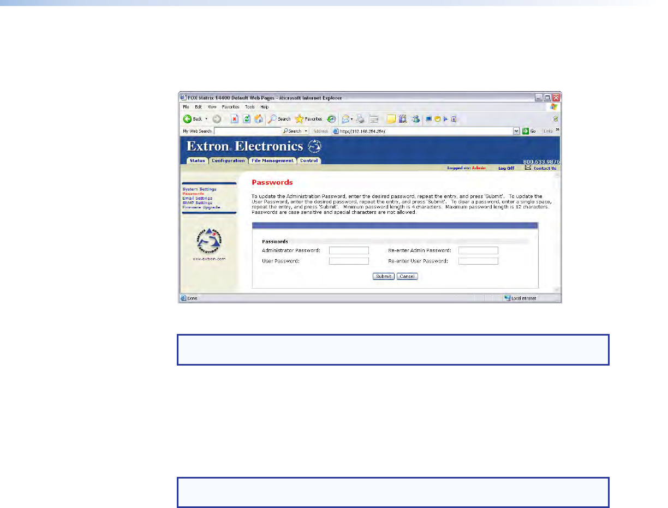
Task: Click the Edit page toolbar icon
Action: click(x=374, y=118)
